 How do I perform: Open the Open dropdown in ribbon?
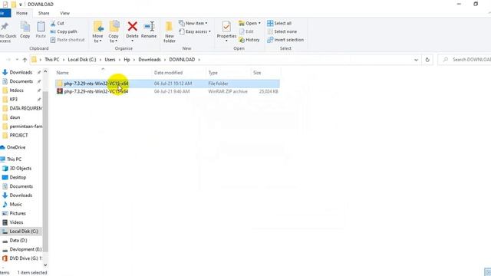pos(249,23)
